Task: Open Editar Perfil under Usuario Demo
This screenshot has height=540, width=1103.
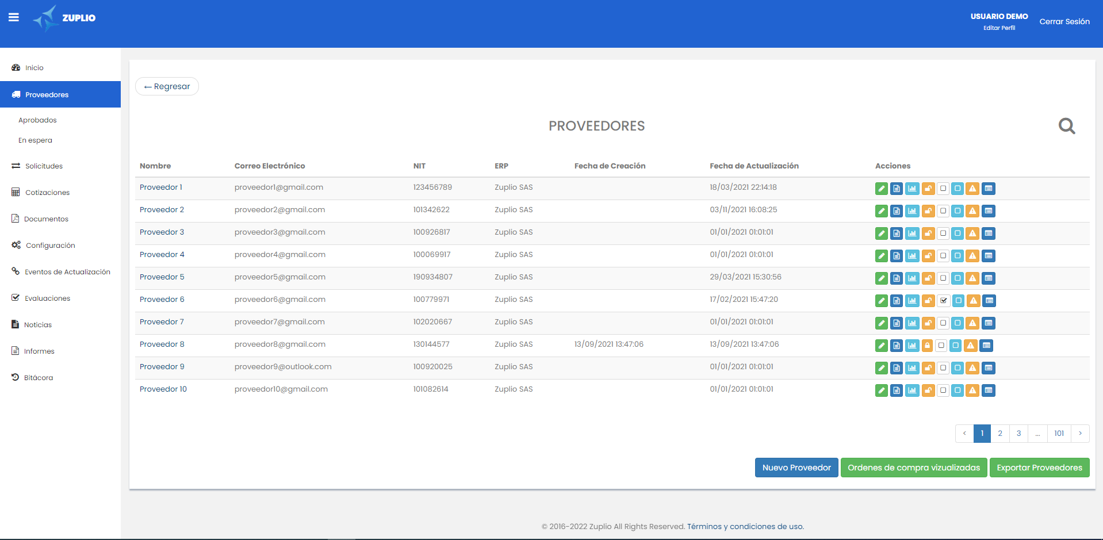Action: 999,28
